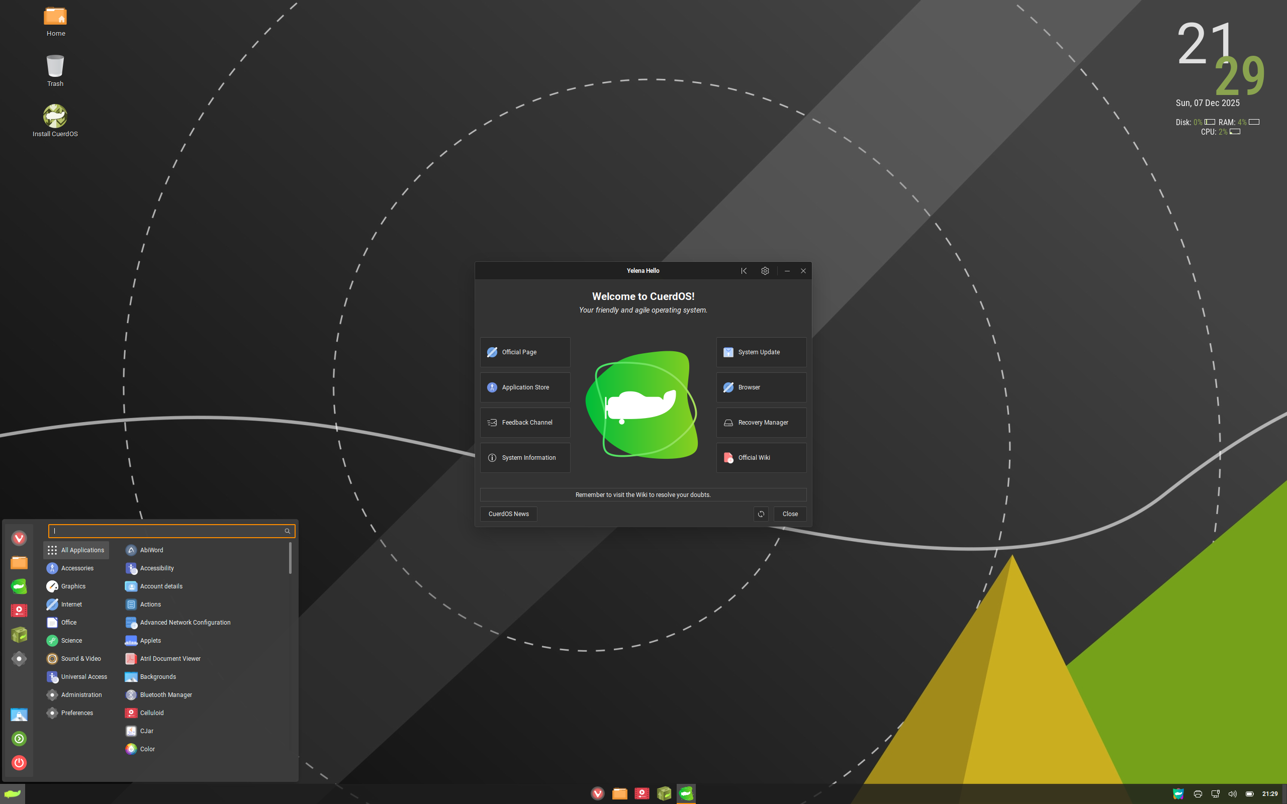Select Universal Access category

76,677
